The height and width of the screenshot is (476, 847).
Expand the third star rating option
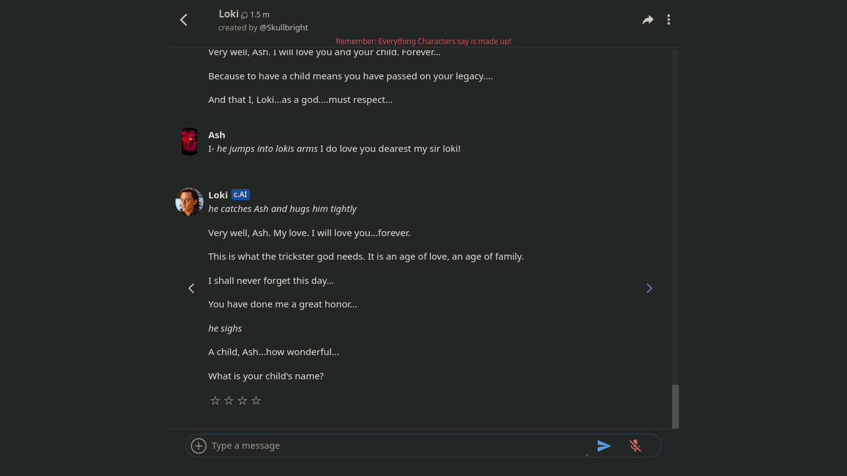(x=242, y=400)
